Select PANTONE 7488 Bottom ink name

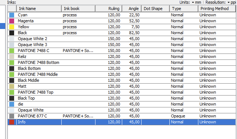point(39,62)
